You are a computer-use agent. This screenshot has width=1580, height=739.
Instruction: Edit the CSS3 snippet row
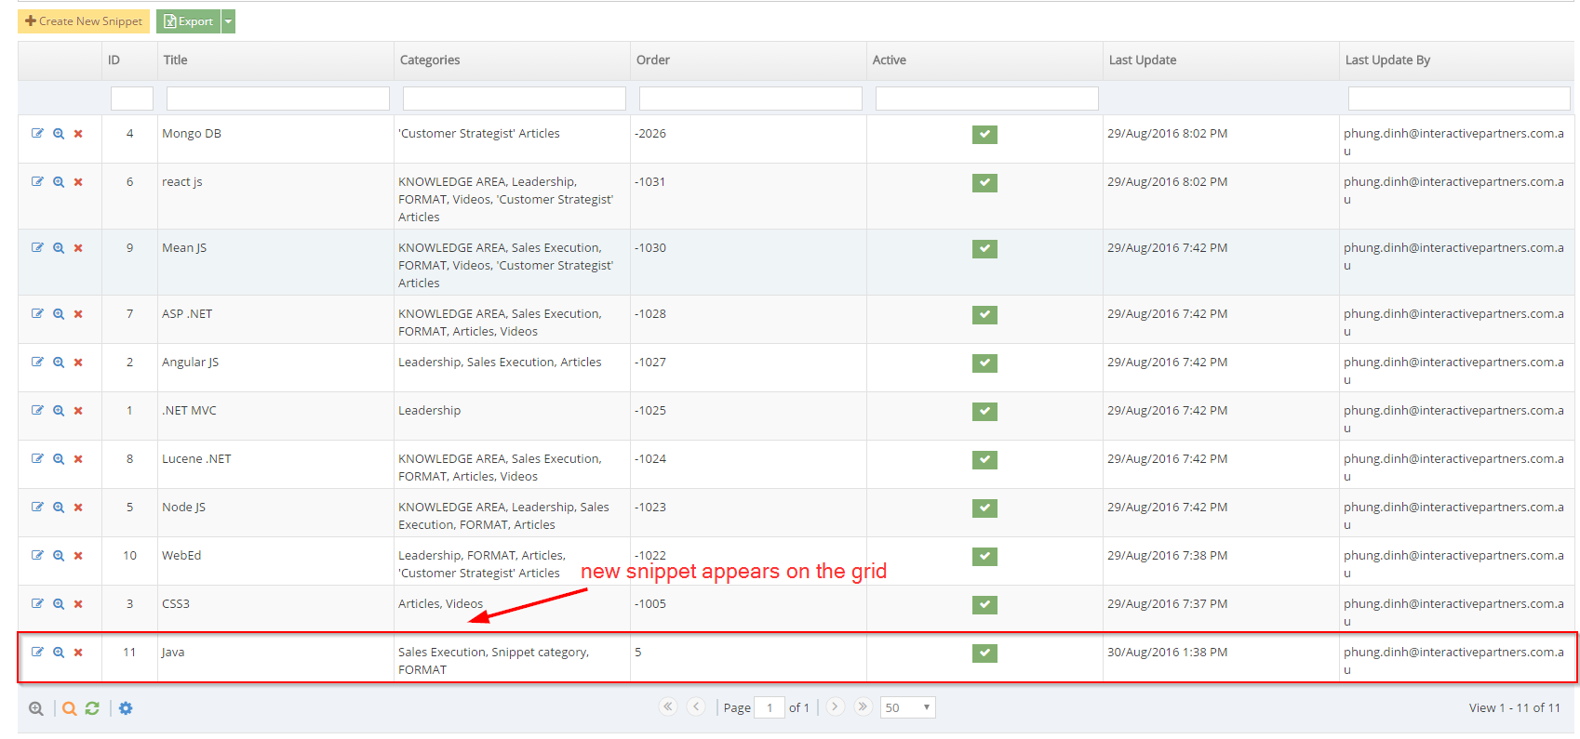(x=37, y=603)
